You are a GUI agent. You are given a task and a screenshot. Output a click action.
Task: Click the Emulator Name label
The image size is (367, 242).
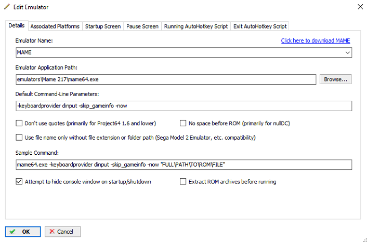tap(34, 41)
